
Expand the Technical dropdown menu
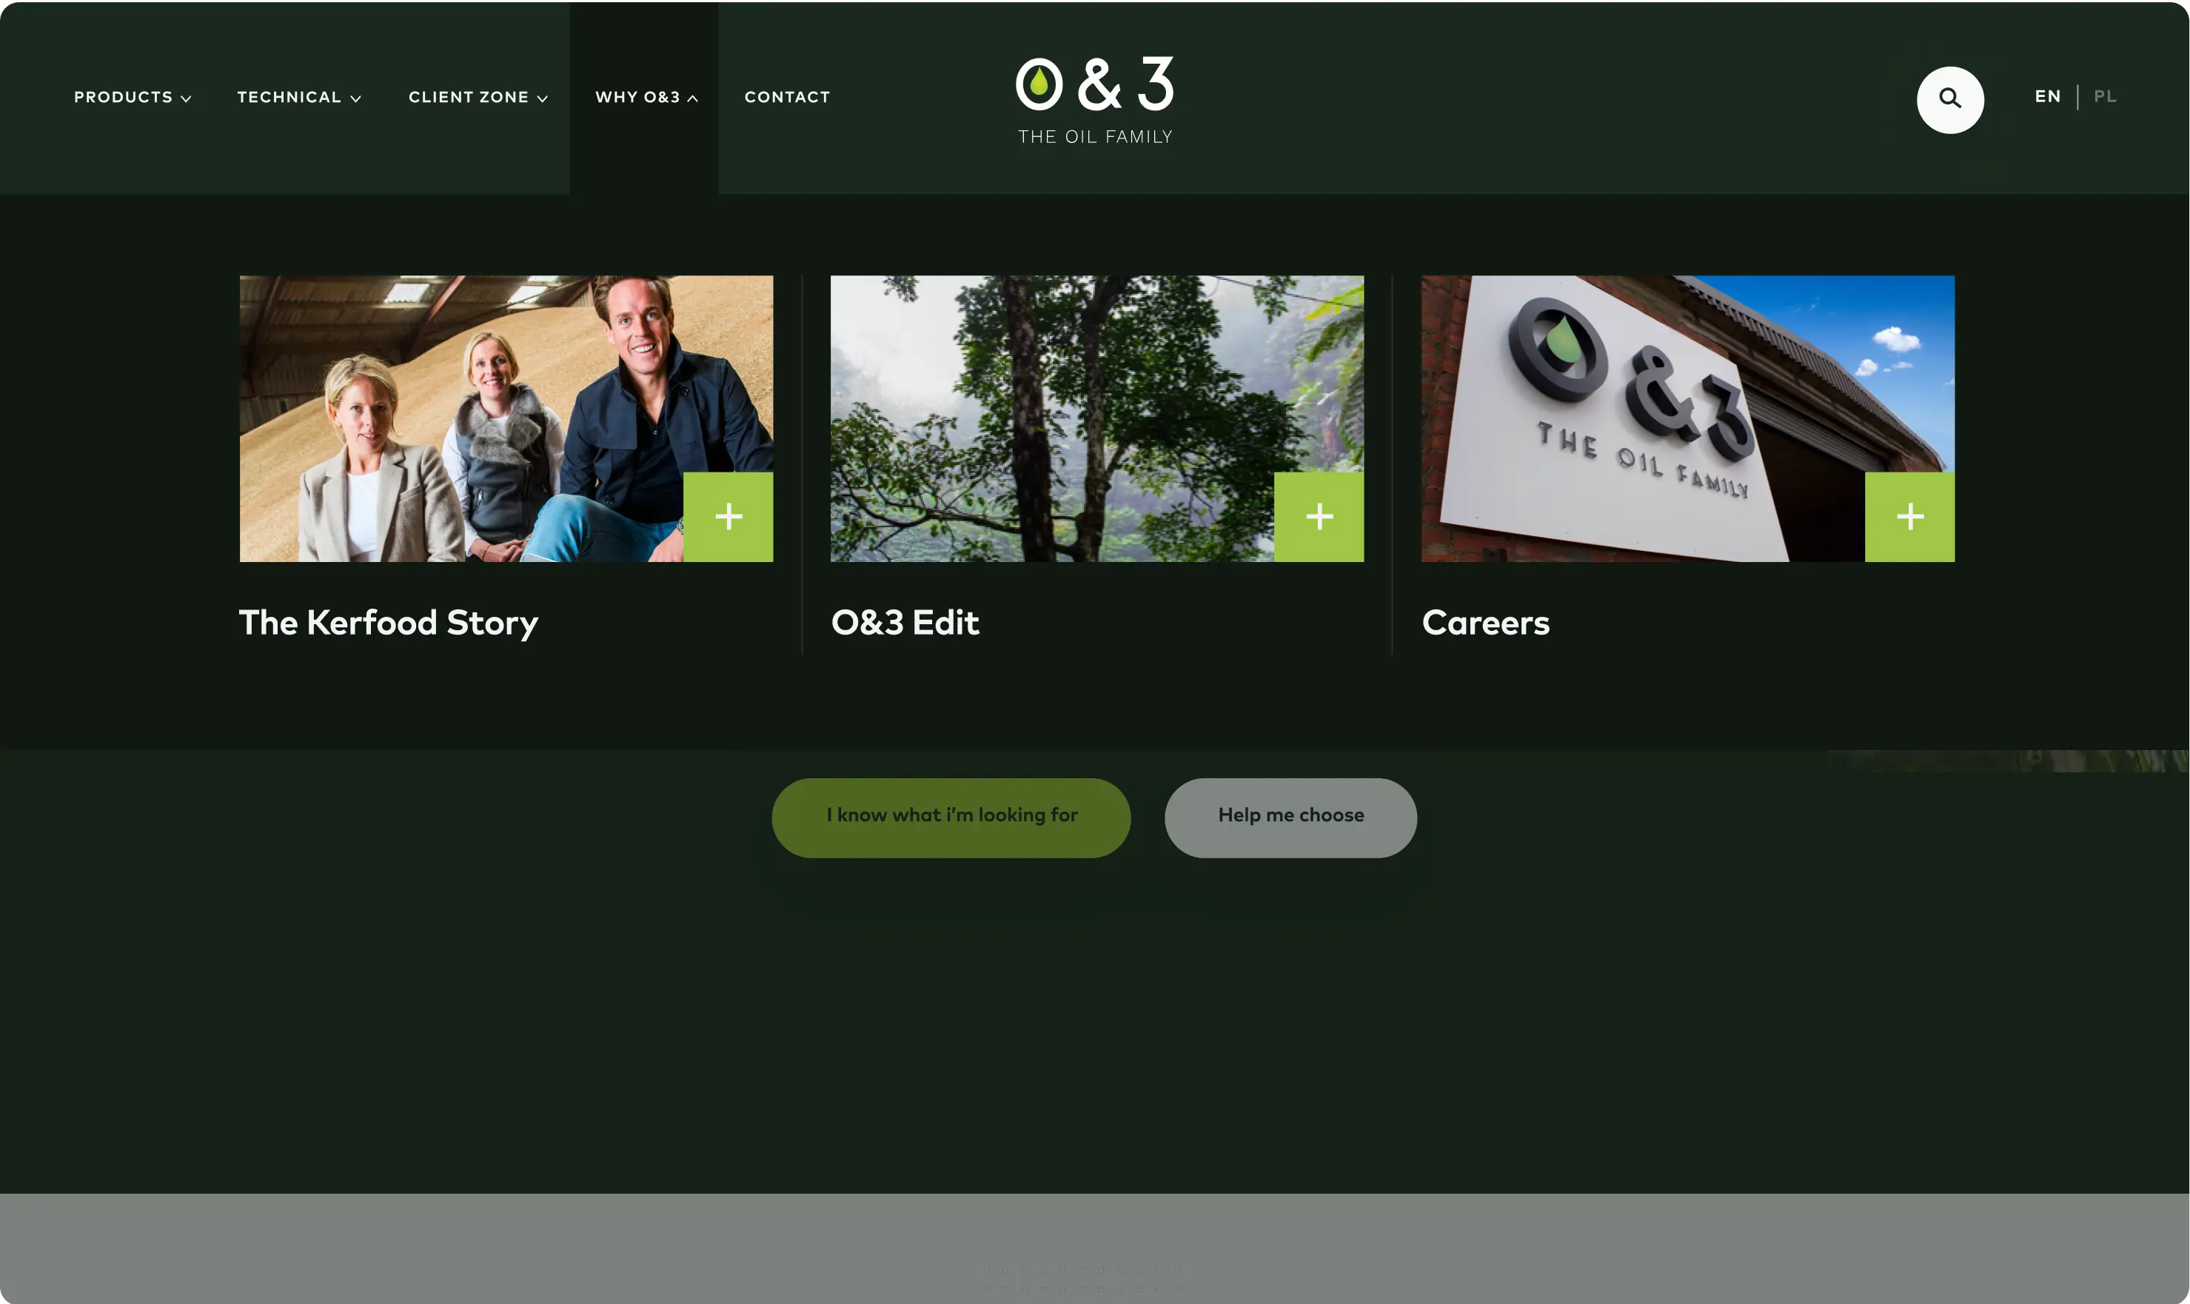[x=298, y=97]
